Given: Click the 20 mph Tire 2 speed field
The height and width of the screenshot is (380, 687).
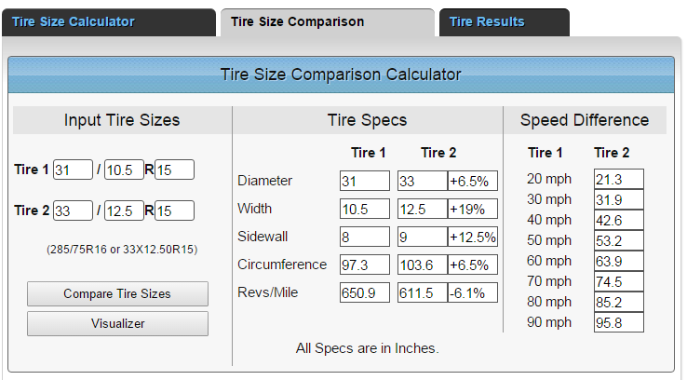Looking at the screenshot, I should 619,180.
